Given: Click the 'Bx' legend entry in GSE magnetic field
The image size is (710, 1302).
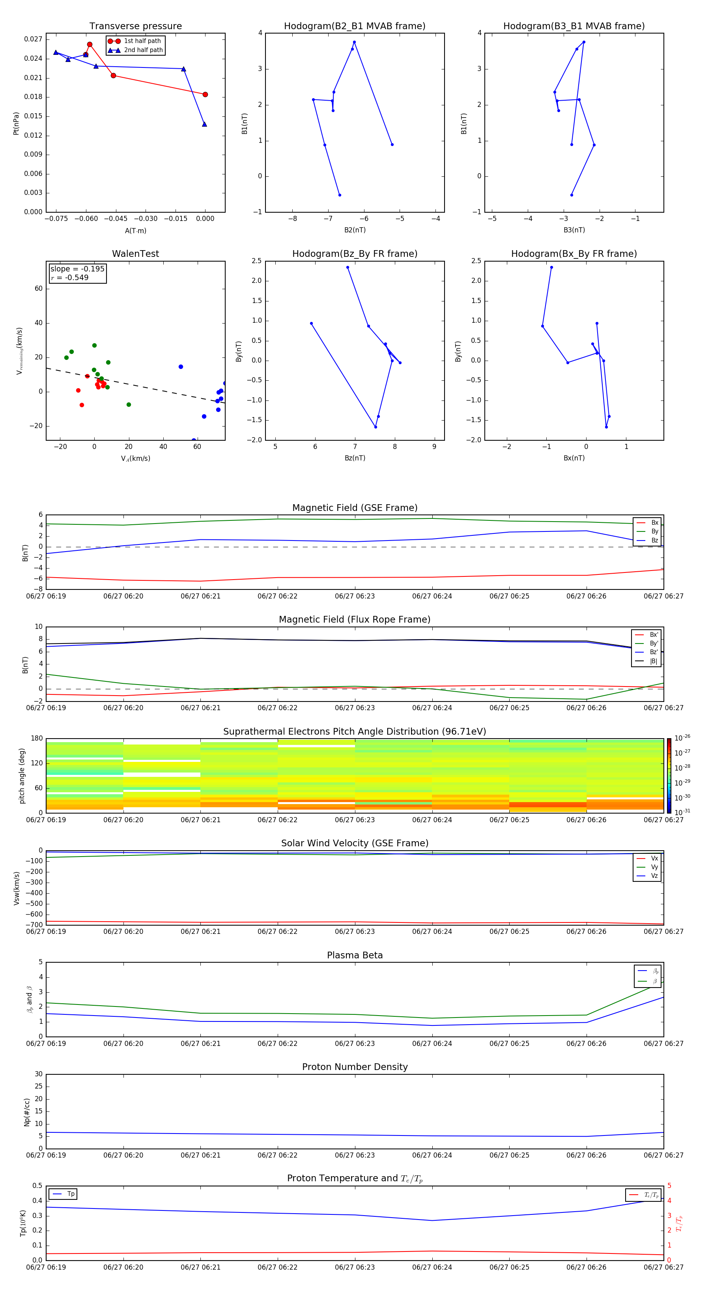Looking at the screenshot, I should (647, 523).
